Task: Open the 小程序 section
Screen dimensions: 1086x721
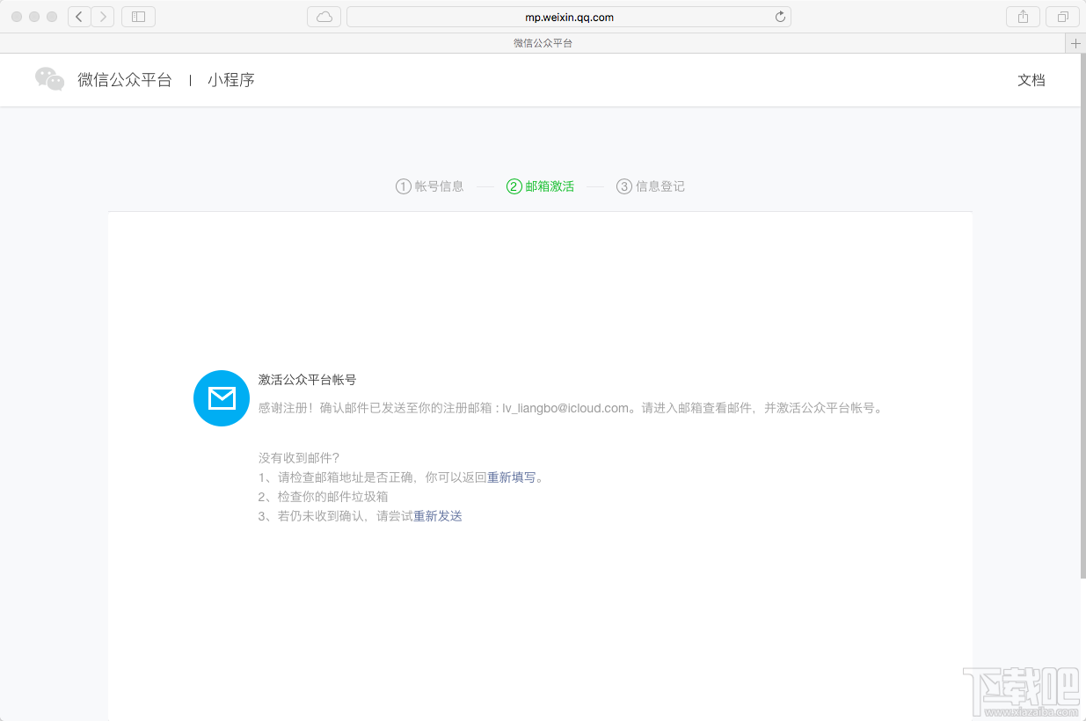Action: (231, 79)
